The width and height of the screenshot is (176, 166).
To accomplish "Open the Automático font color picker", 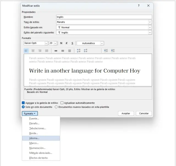I will click(x=102, y=43).
